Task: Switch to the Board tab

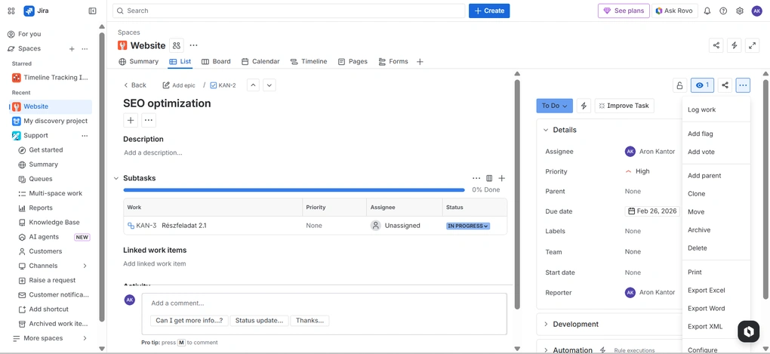Action: coord(216,61)
